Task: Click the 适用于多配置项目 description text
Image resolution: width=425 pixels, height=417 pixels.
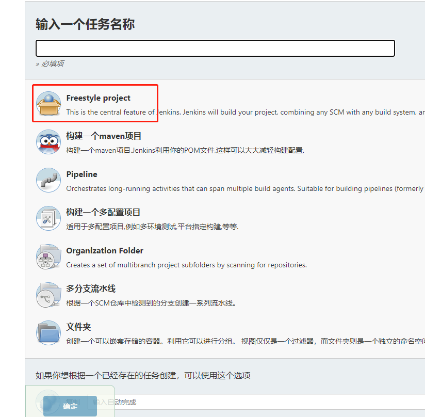Action: point(152,227)
